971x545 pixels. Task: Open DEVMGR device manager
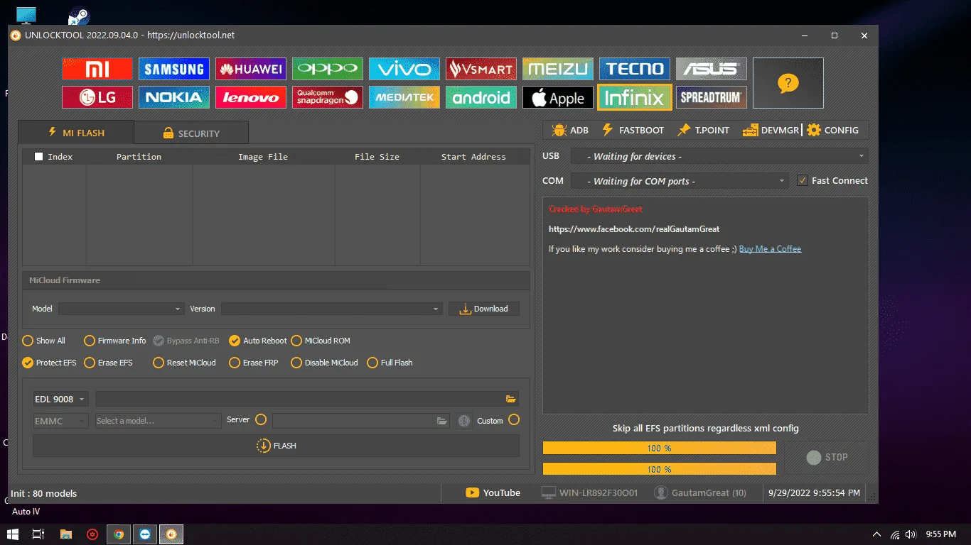click(x=771, y=130)
